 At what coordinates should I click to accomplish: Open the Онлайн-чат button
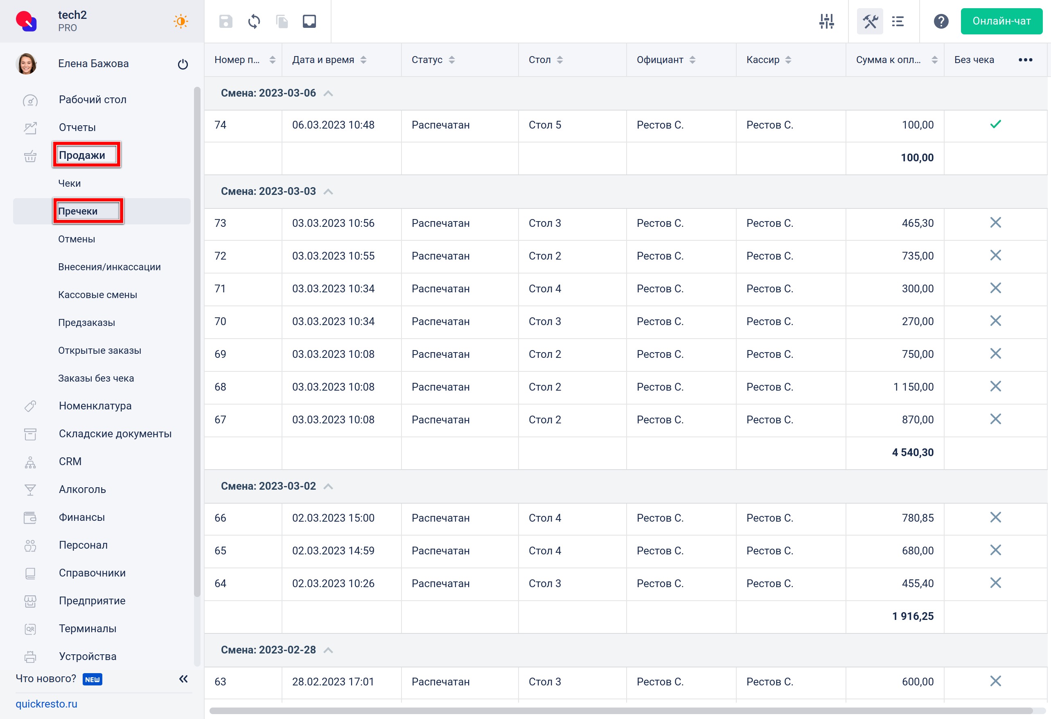point(1001,21)
